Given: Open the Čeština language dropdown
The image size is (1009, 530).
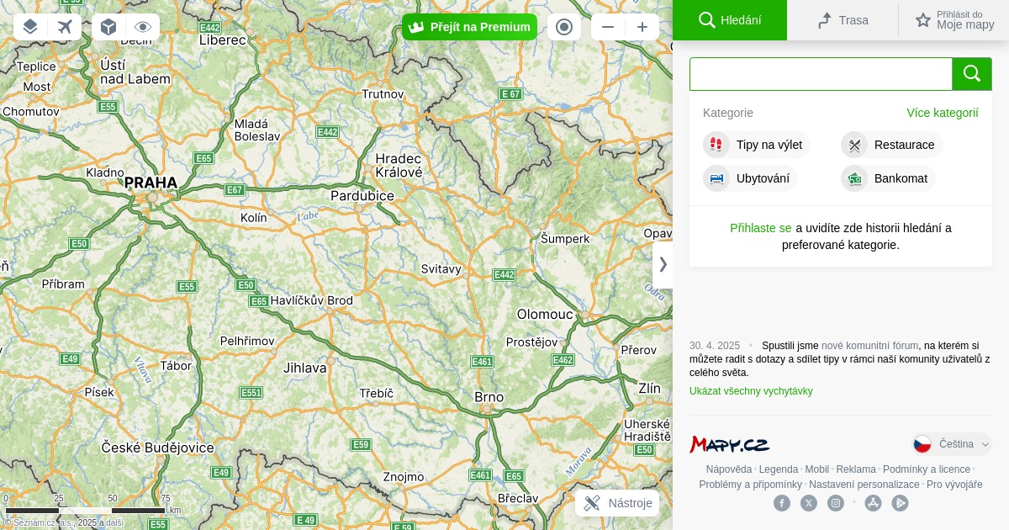Looking at the screenshot, I should pos(952,444).
